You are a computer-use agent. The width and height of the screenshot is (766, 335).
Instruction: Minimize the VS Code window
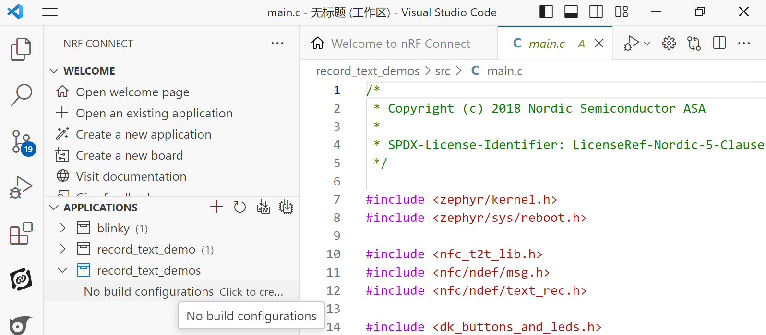[656, 12]
